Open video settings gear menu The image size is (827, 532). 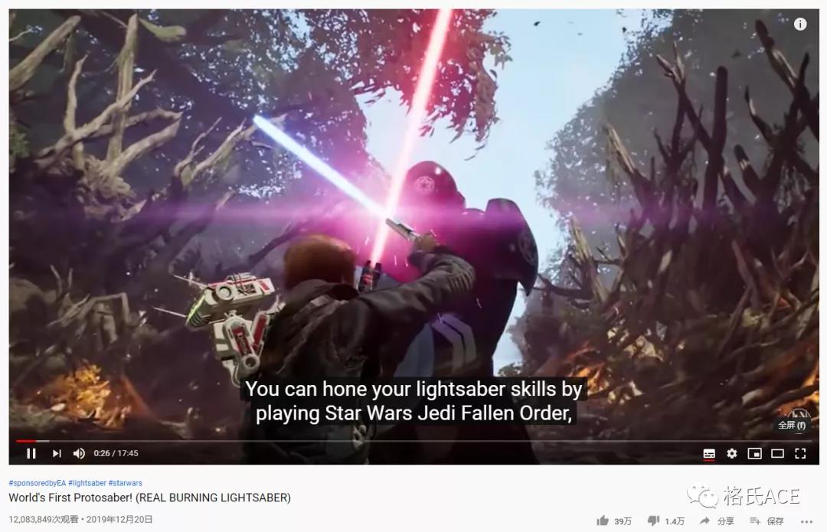(x=731, y=453)
